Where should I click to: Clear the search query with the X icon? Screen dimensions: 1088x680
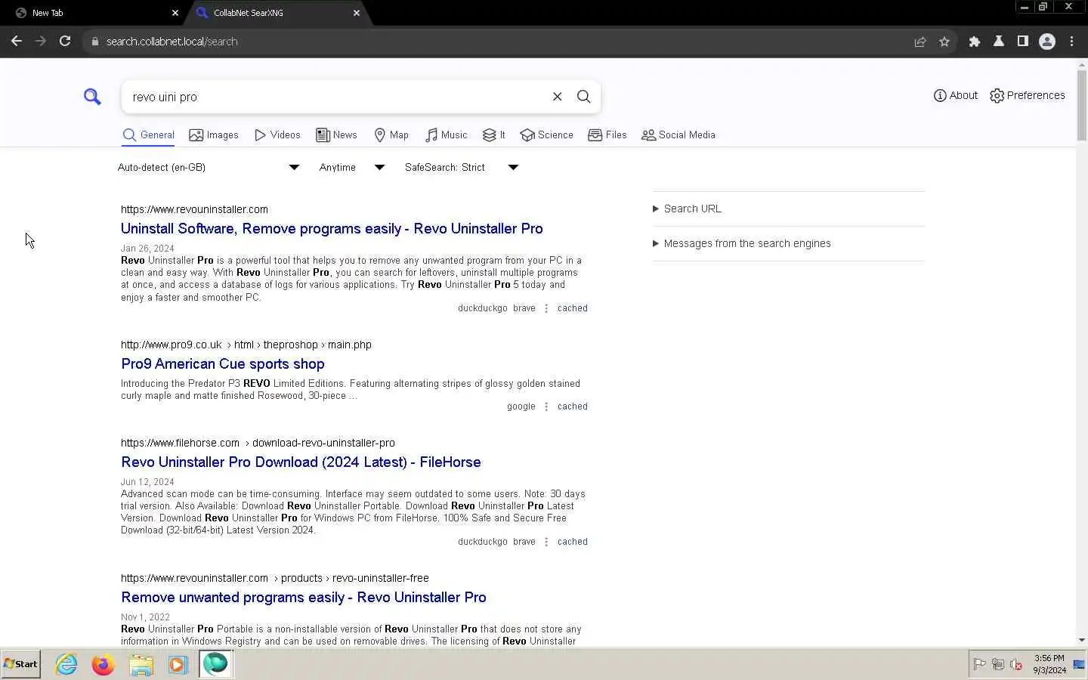point(557,97)
